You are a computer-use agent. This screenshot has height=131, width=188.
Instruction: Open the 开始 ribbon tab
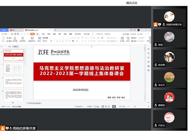point(33,34)
